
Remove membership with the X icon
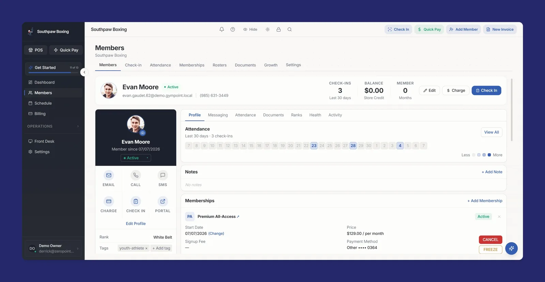(x=499, y=217)
